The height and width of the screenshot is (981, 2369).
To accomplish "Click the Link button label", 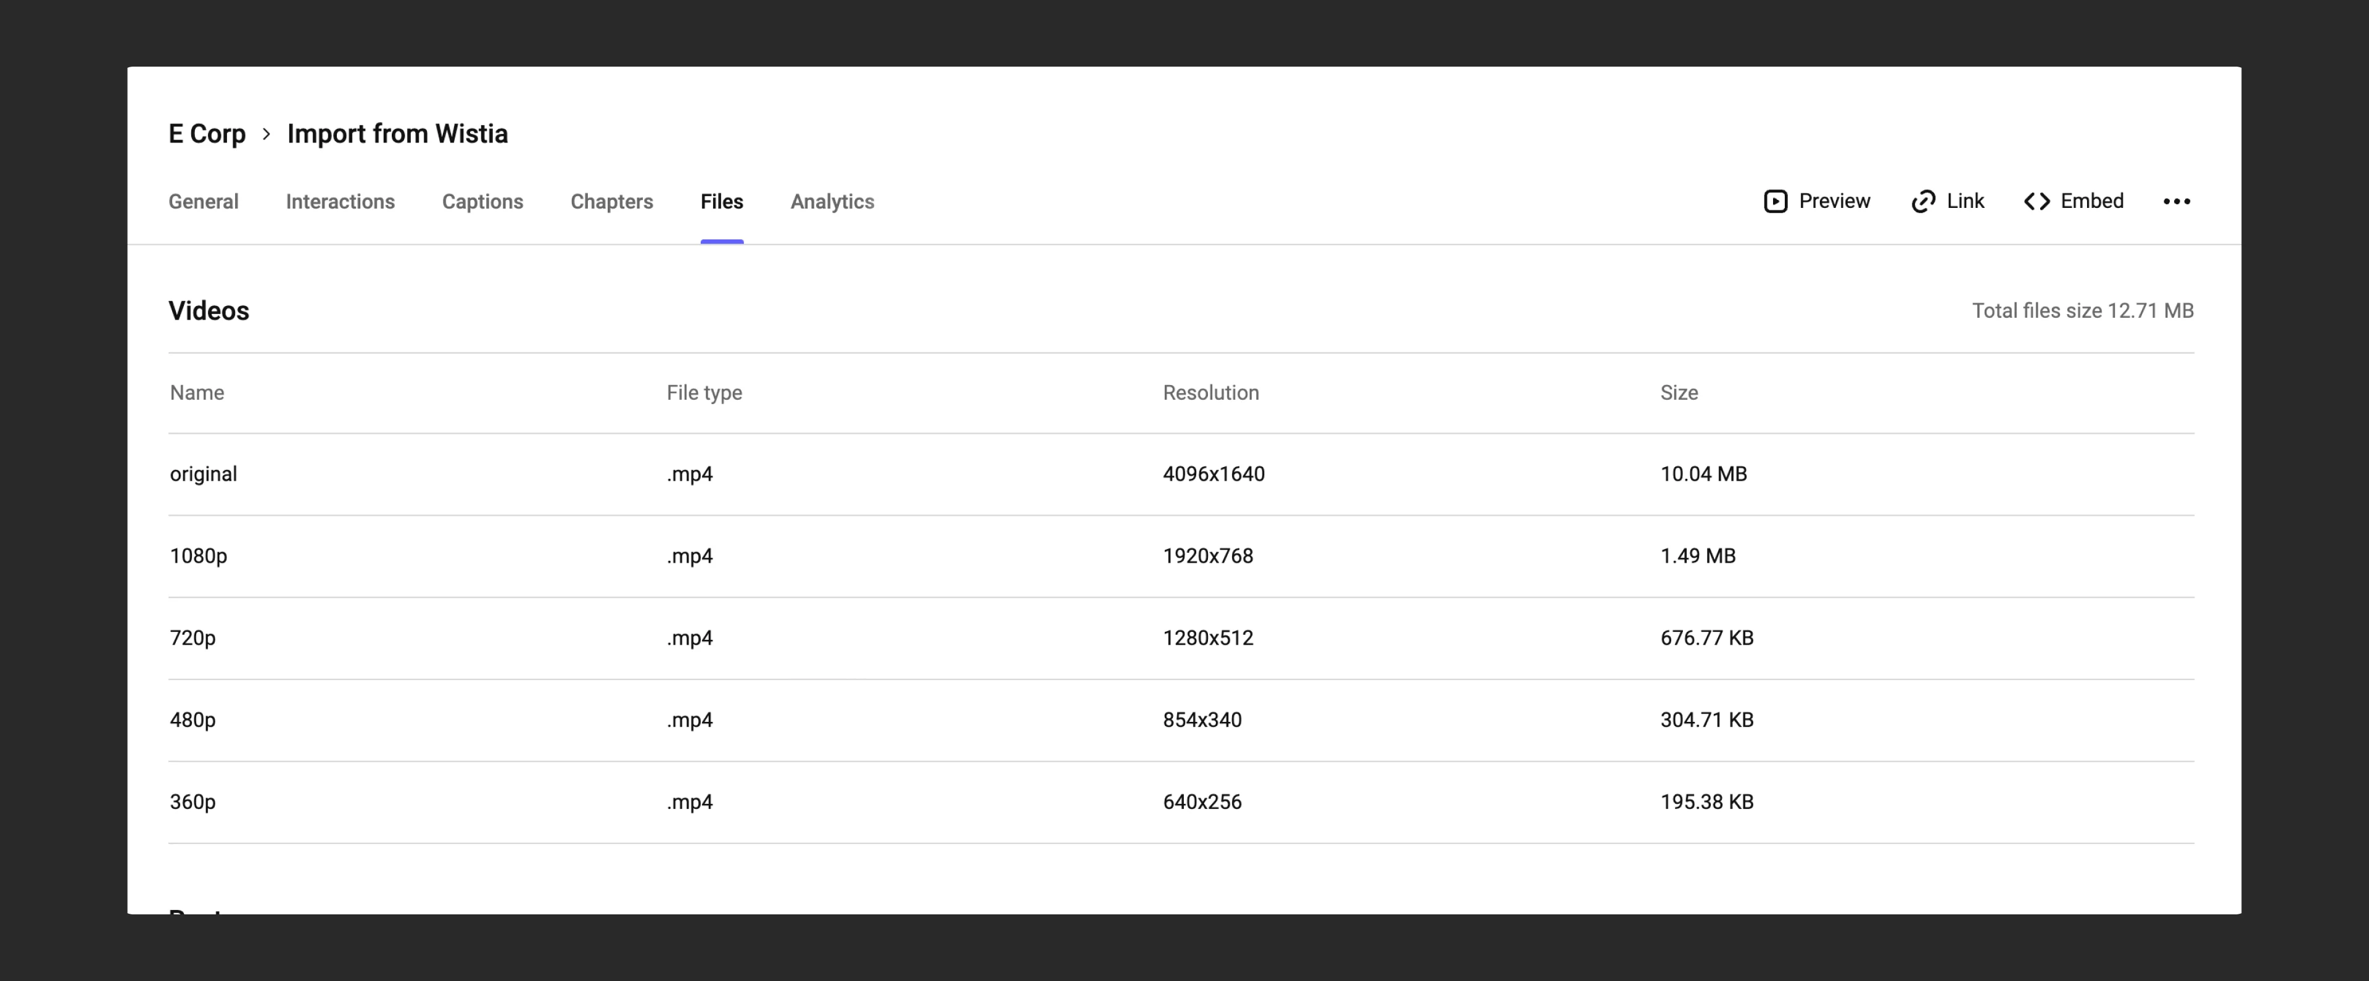I will point(1966,201).
